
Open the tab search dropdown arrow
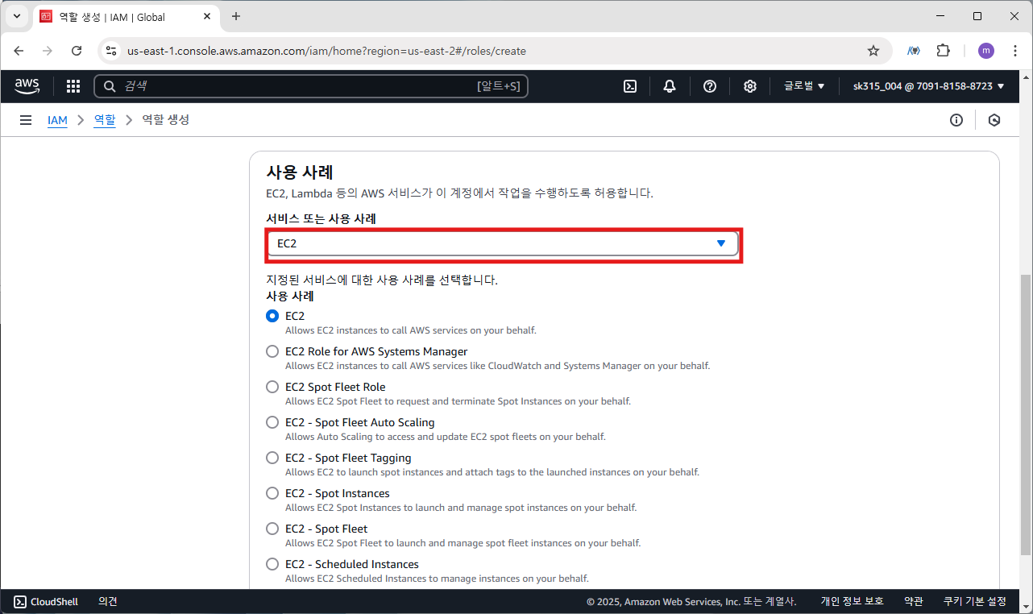pyautogui.click(x=16, y=16)
